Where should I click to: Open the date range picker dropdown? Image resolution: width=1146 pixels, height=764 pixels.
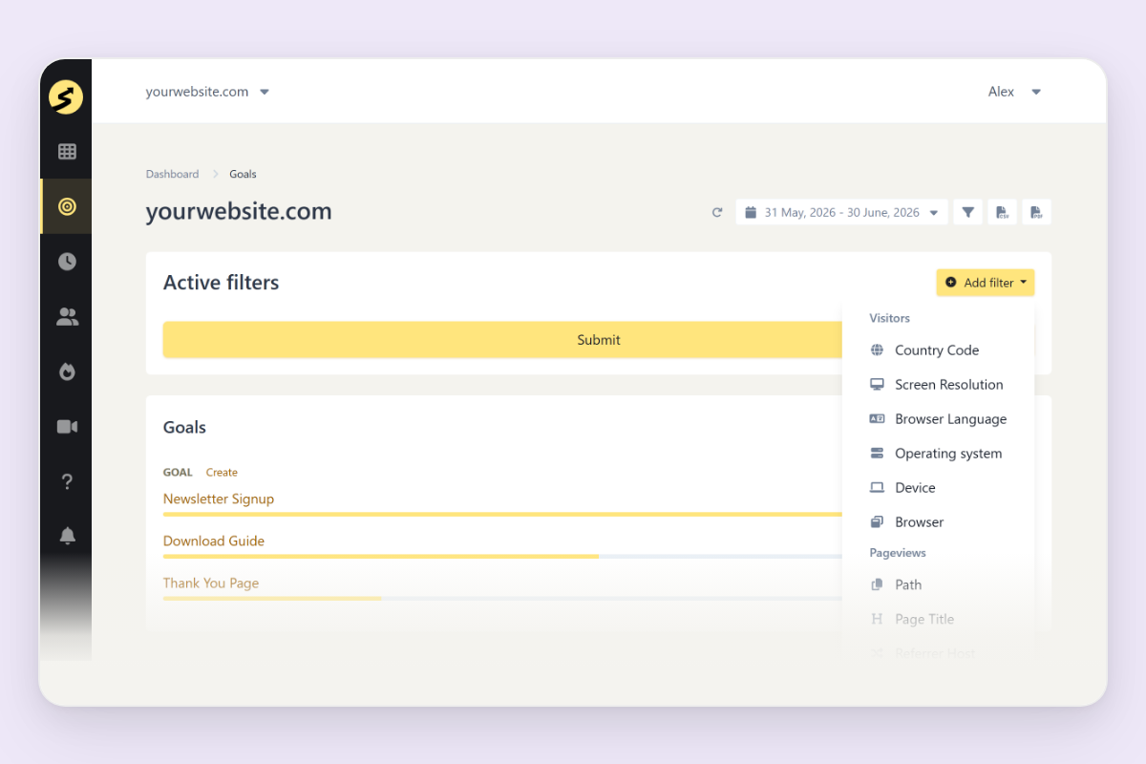click(841, 212)
